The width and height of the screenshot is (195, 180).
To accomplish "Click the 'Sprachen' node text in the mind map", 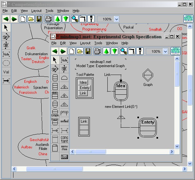I will point(40,87).
